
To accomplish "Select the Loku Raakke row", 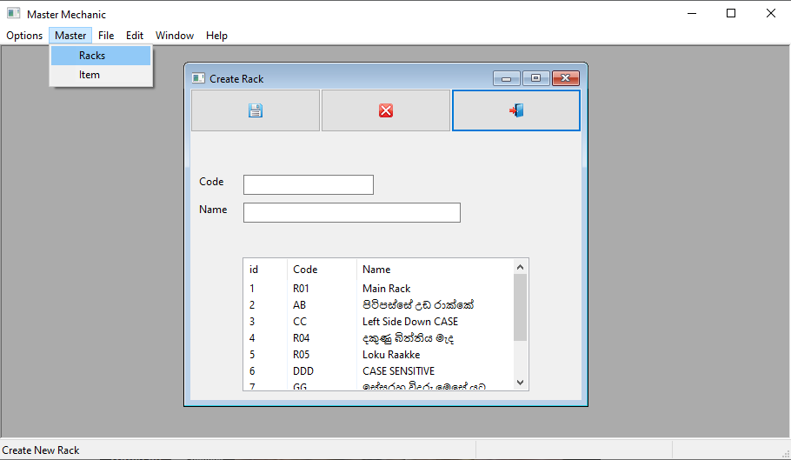I will pyautogui.click(x=379, y=355).
